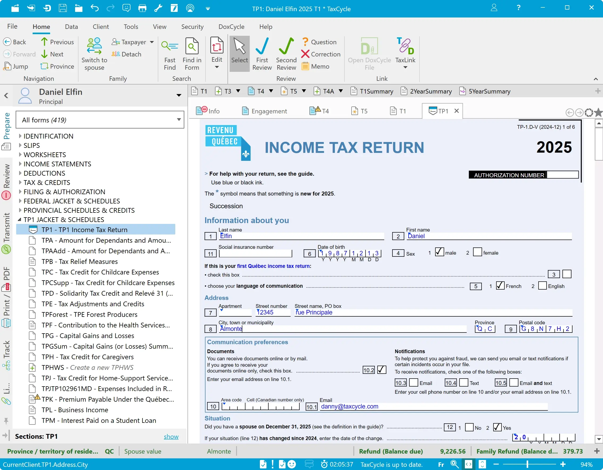Uncheck the line 10.2 online documents box
The image size is (603, 470).
point(382,370)
